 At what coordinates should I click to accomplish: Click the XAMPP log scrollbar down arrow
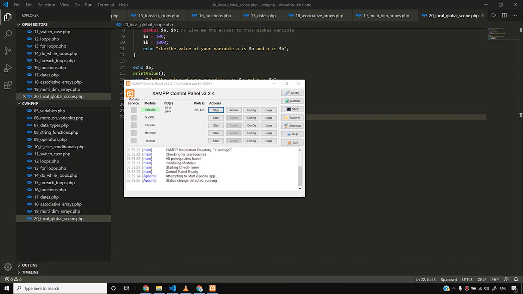300,188
